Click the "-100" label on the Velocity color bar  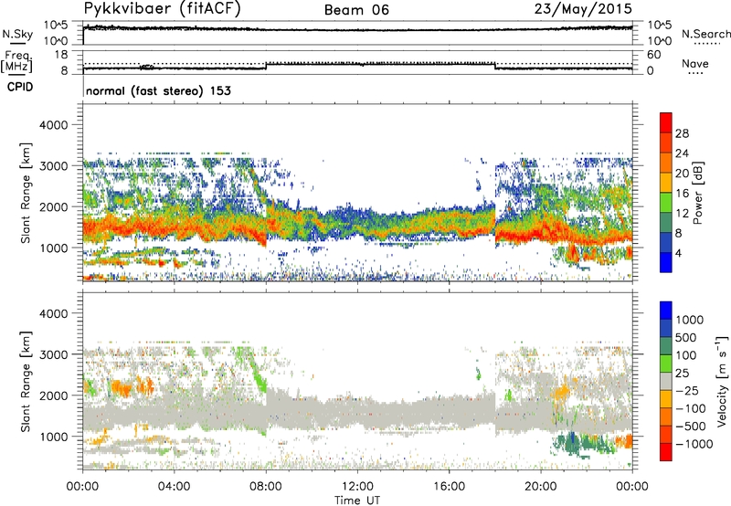pos(690,408)
